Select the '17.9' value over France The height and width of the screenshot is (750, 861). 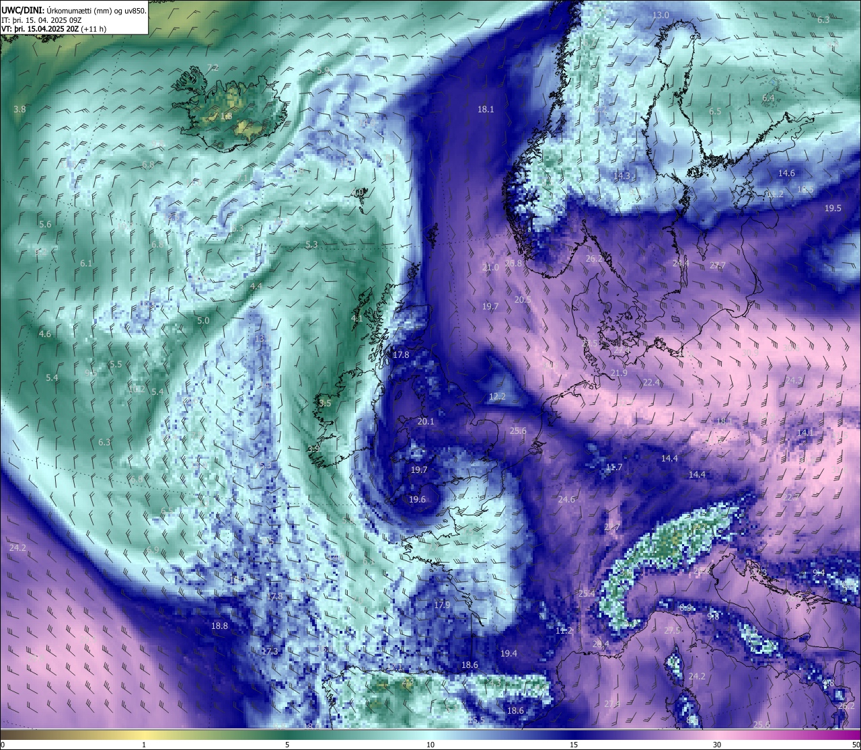click(x=442, y=605)
